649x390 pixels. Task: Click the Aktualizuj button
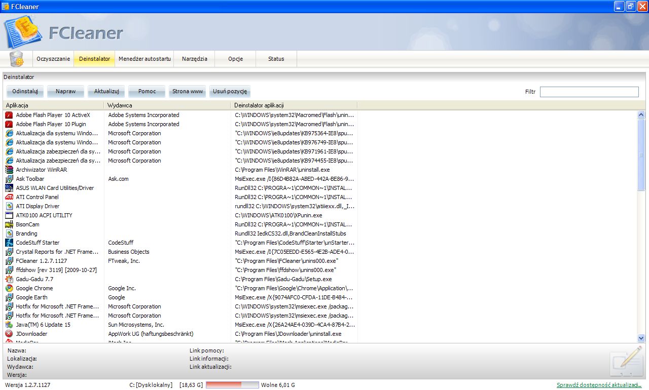pyautogui.click(x=106, y=92)
